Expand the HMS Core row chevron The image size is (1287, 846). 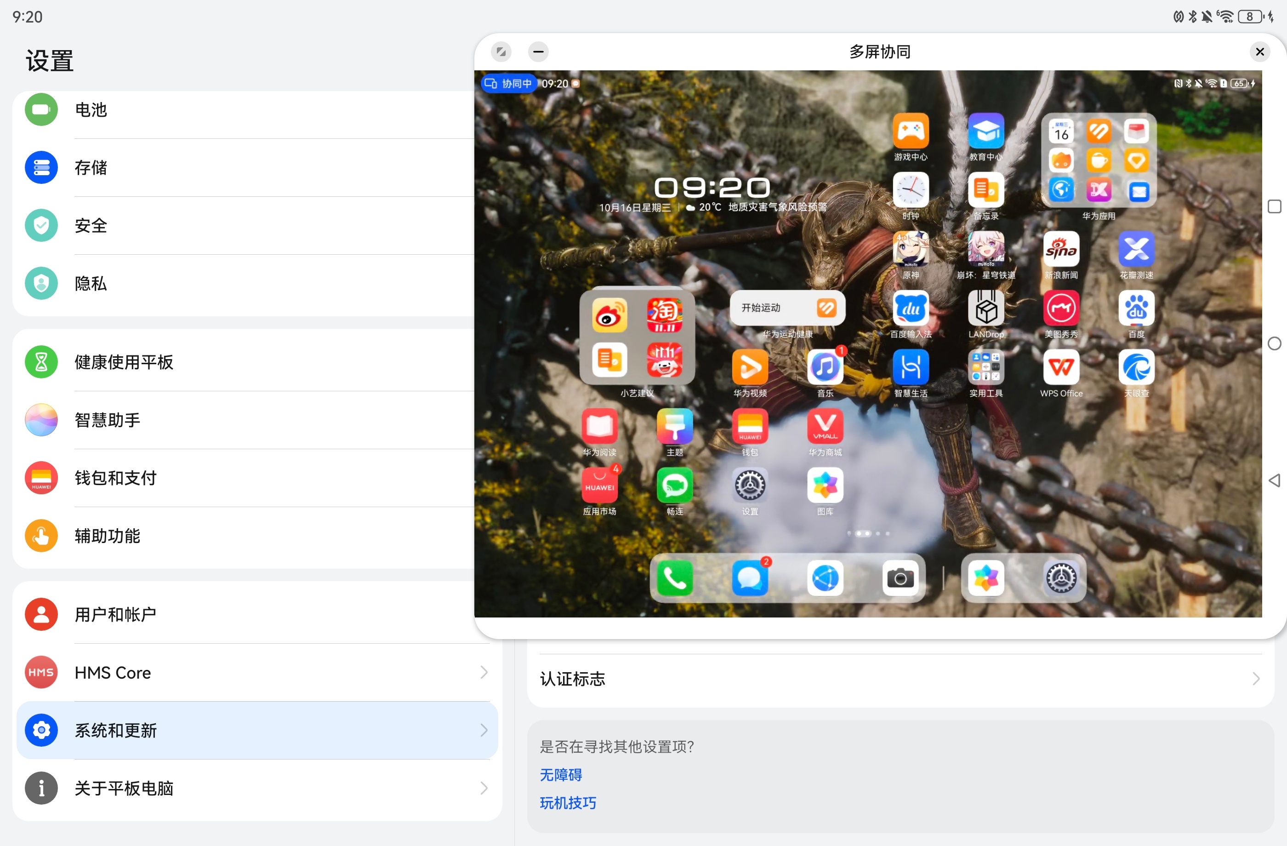coord(484,672)
